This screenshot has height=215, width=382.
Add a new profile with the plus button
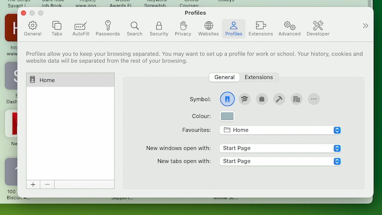(x=33, y=184)
